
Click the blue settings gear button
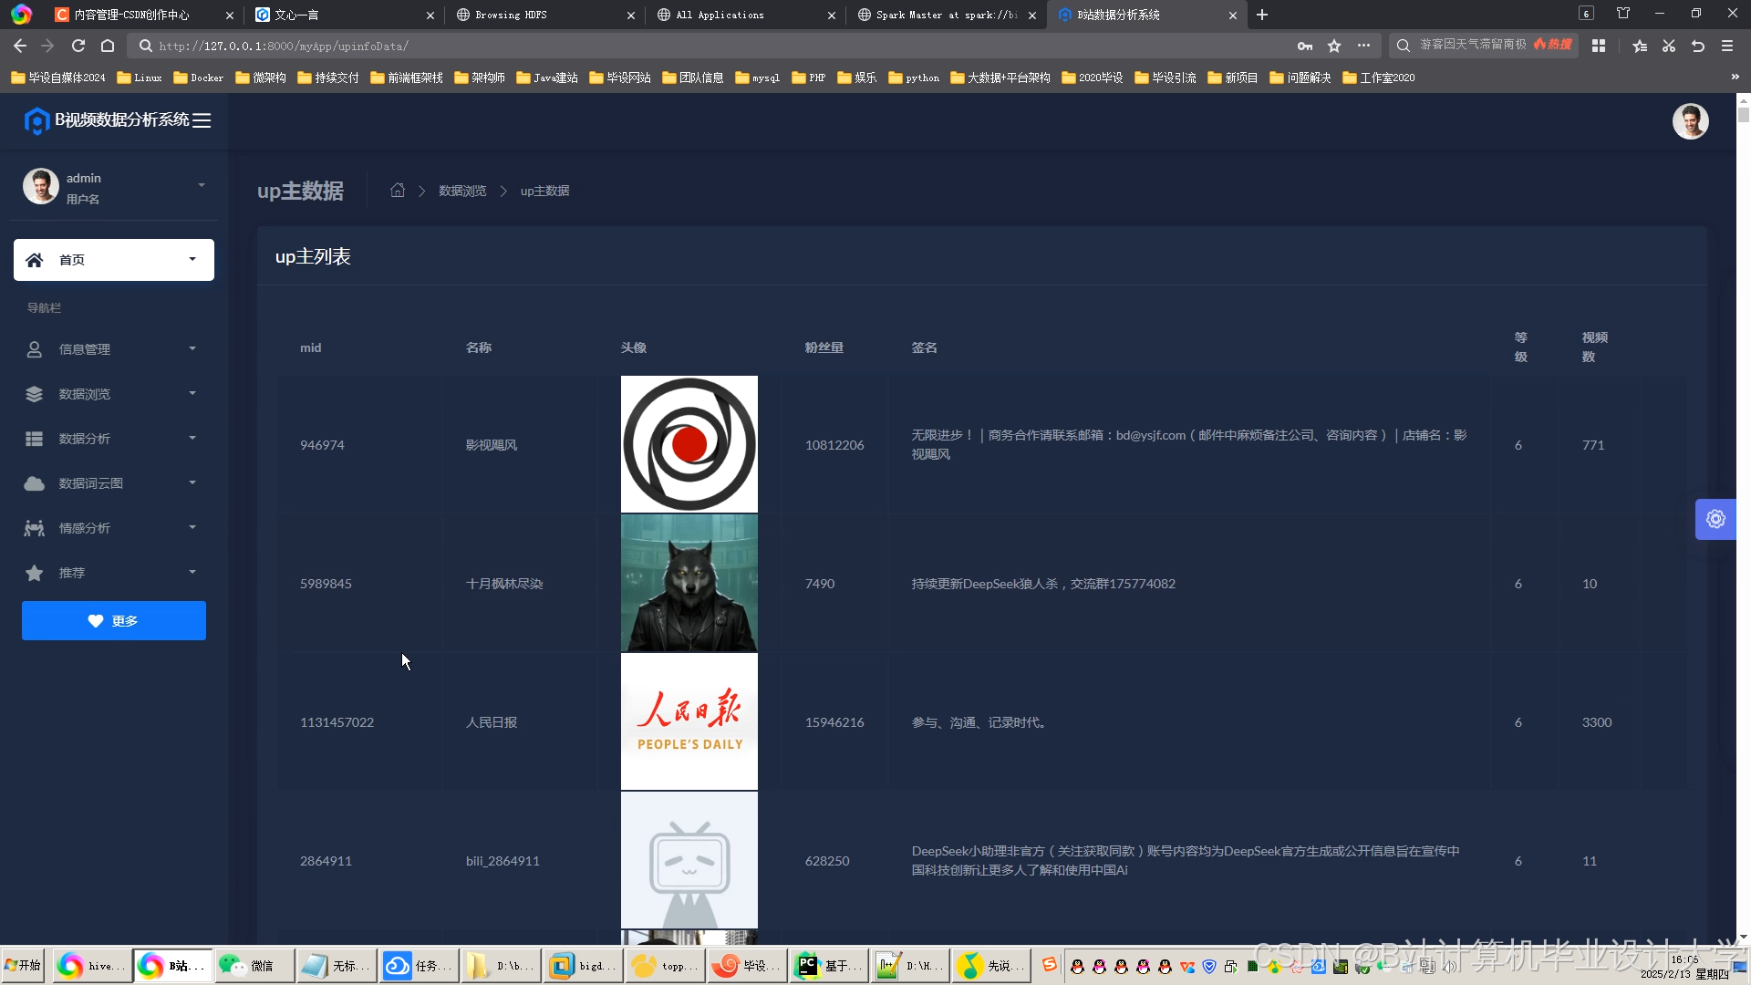(x=1715, y=519)
